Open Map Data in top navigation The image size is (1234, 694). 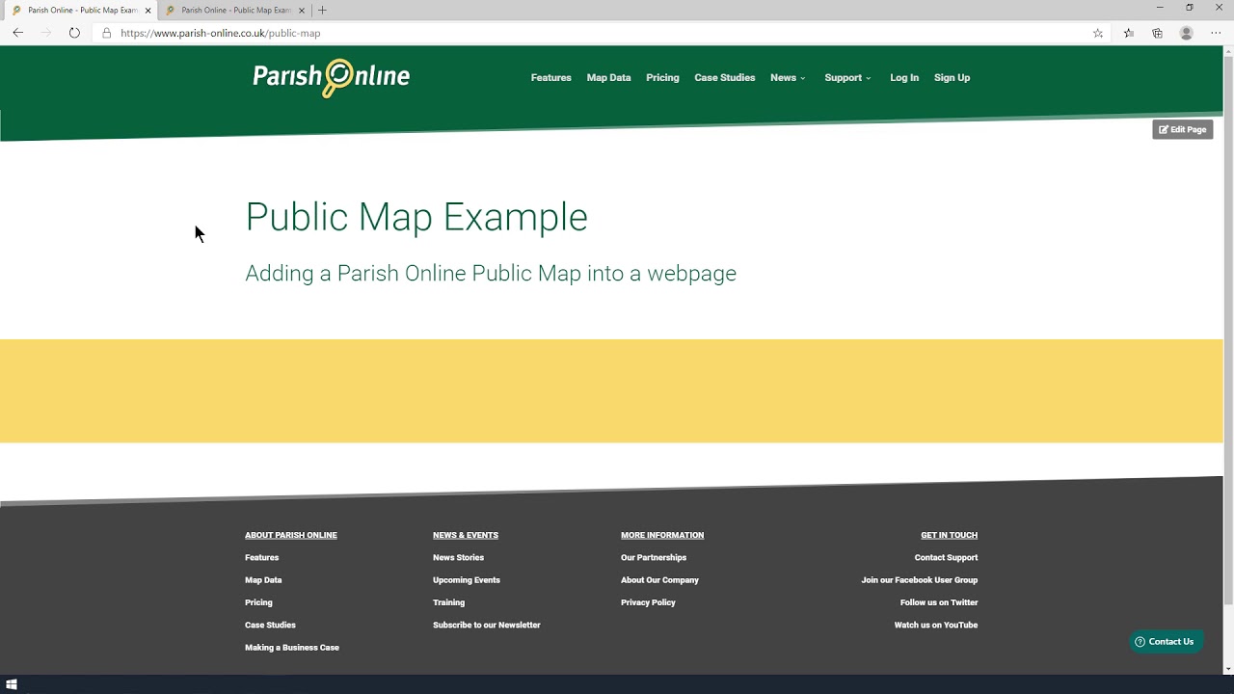609,78
